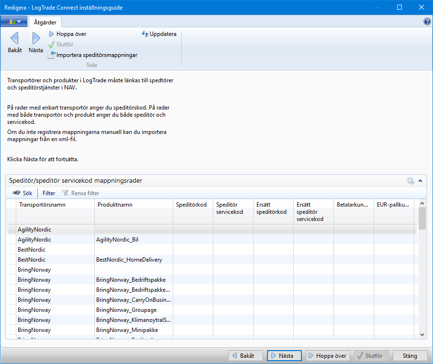The image size is (433, 364).
Task: Open the Filter option in list toolbar
Action: (49, 193)
